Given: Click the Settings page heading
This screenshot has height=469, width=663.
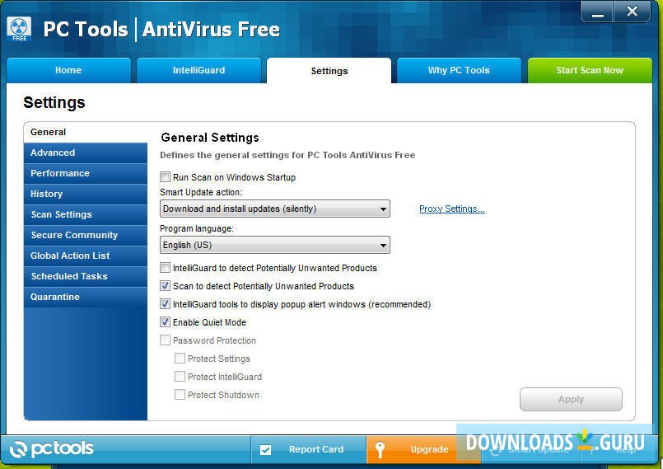Looking at the screenshot, I should (54, 103).
